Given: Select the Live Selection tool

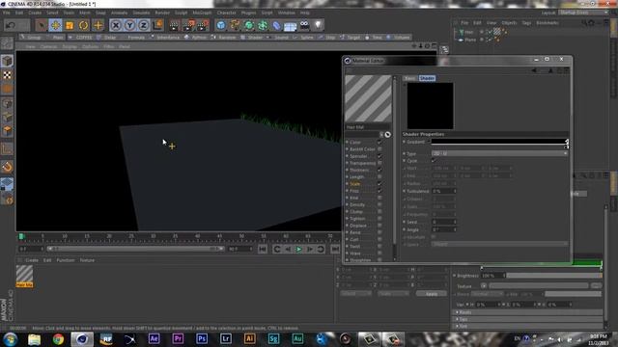Looking at the screenshot, I should (41, 25).
